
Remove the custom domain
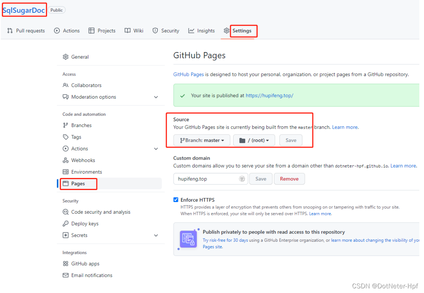click(289, 179)
